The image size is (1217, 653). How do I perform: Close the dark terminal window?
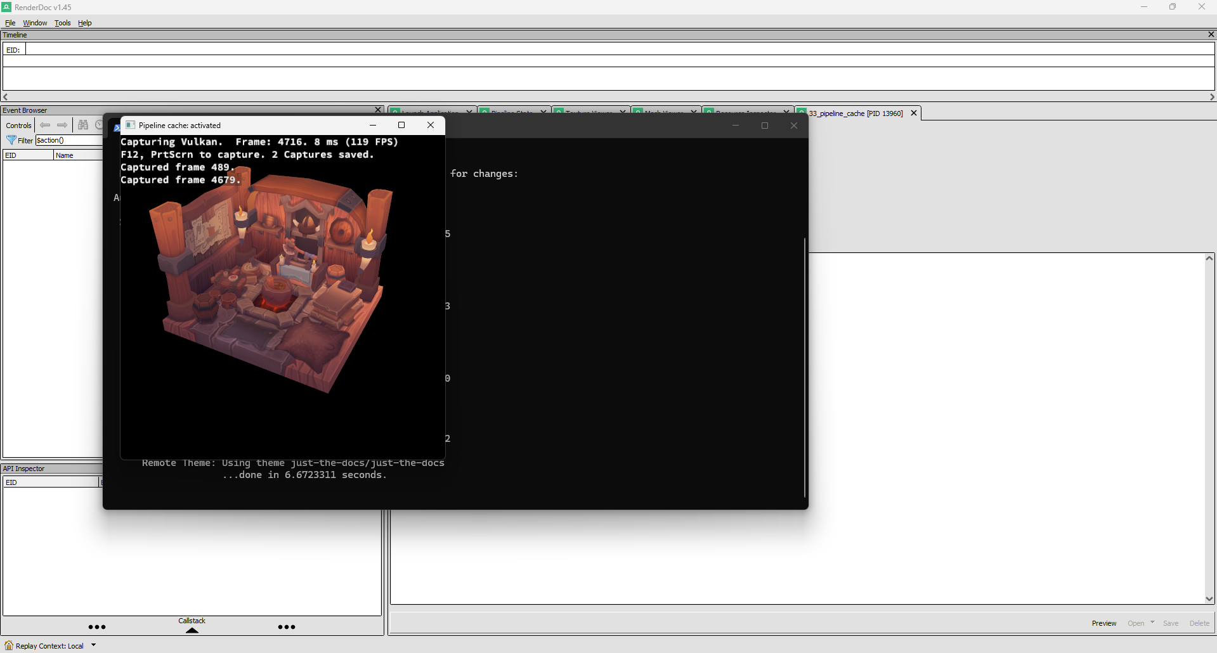tap(794, 126)
